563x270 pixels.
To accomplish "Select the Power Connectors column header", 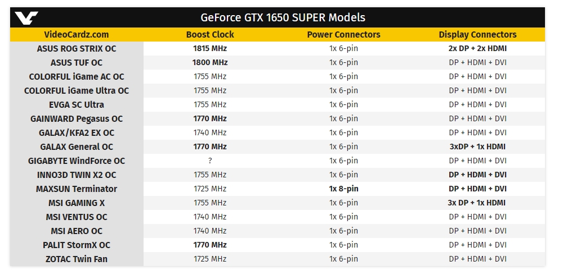I will click(343, 35).
